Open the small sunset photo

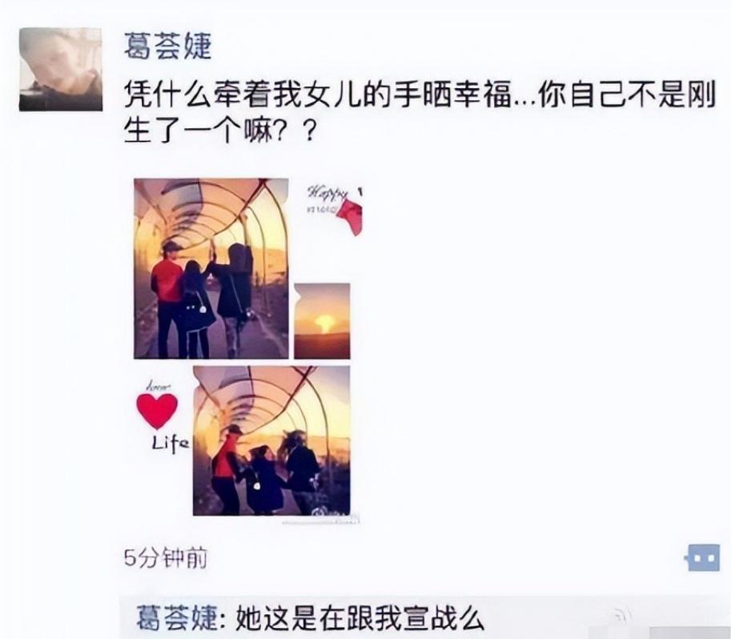coord(322,321)
